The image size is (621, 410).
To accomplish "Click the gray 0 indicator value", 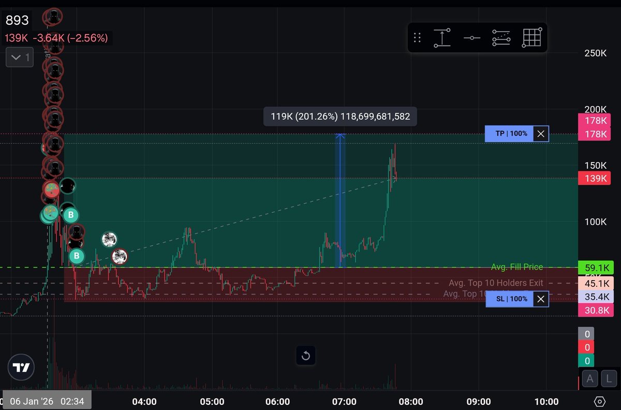I will click(587, 334).
